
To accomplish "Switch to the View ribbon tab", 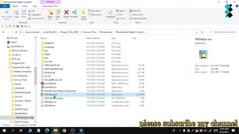I will point(35,6).
